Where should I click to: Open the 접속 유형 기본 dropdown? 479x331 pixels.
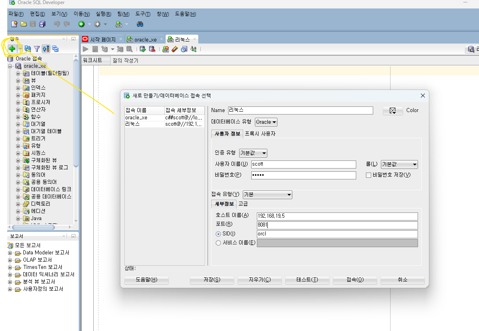click(x=267, y=195)
